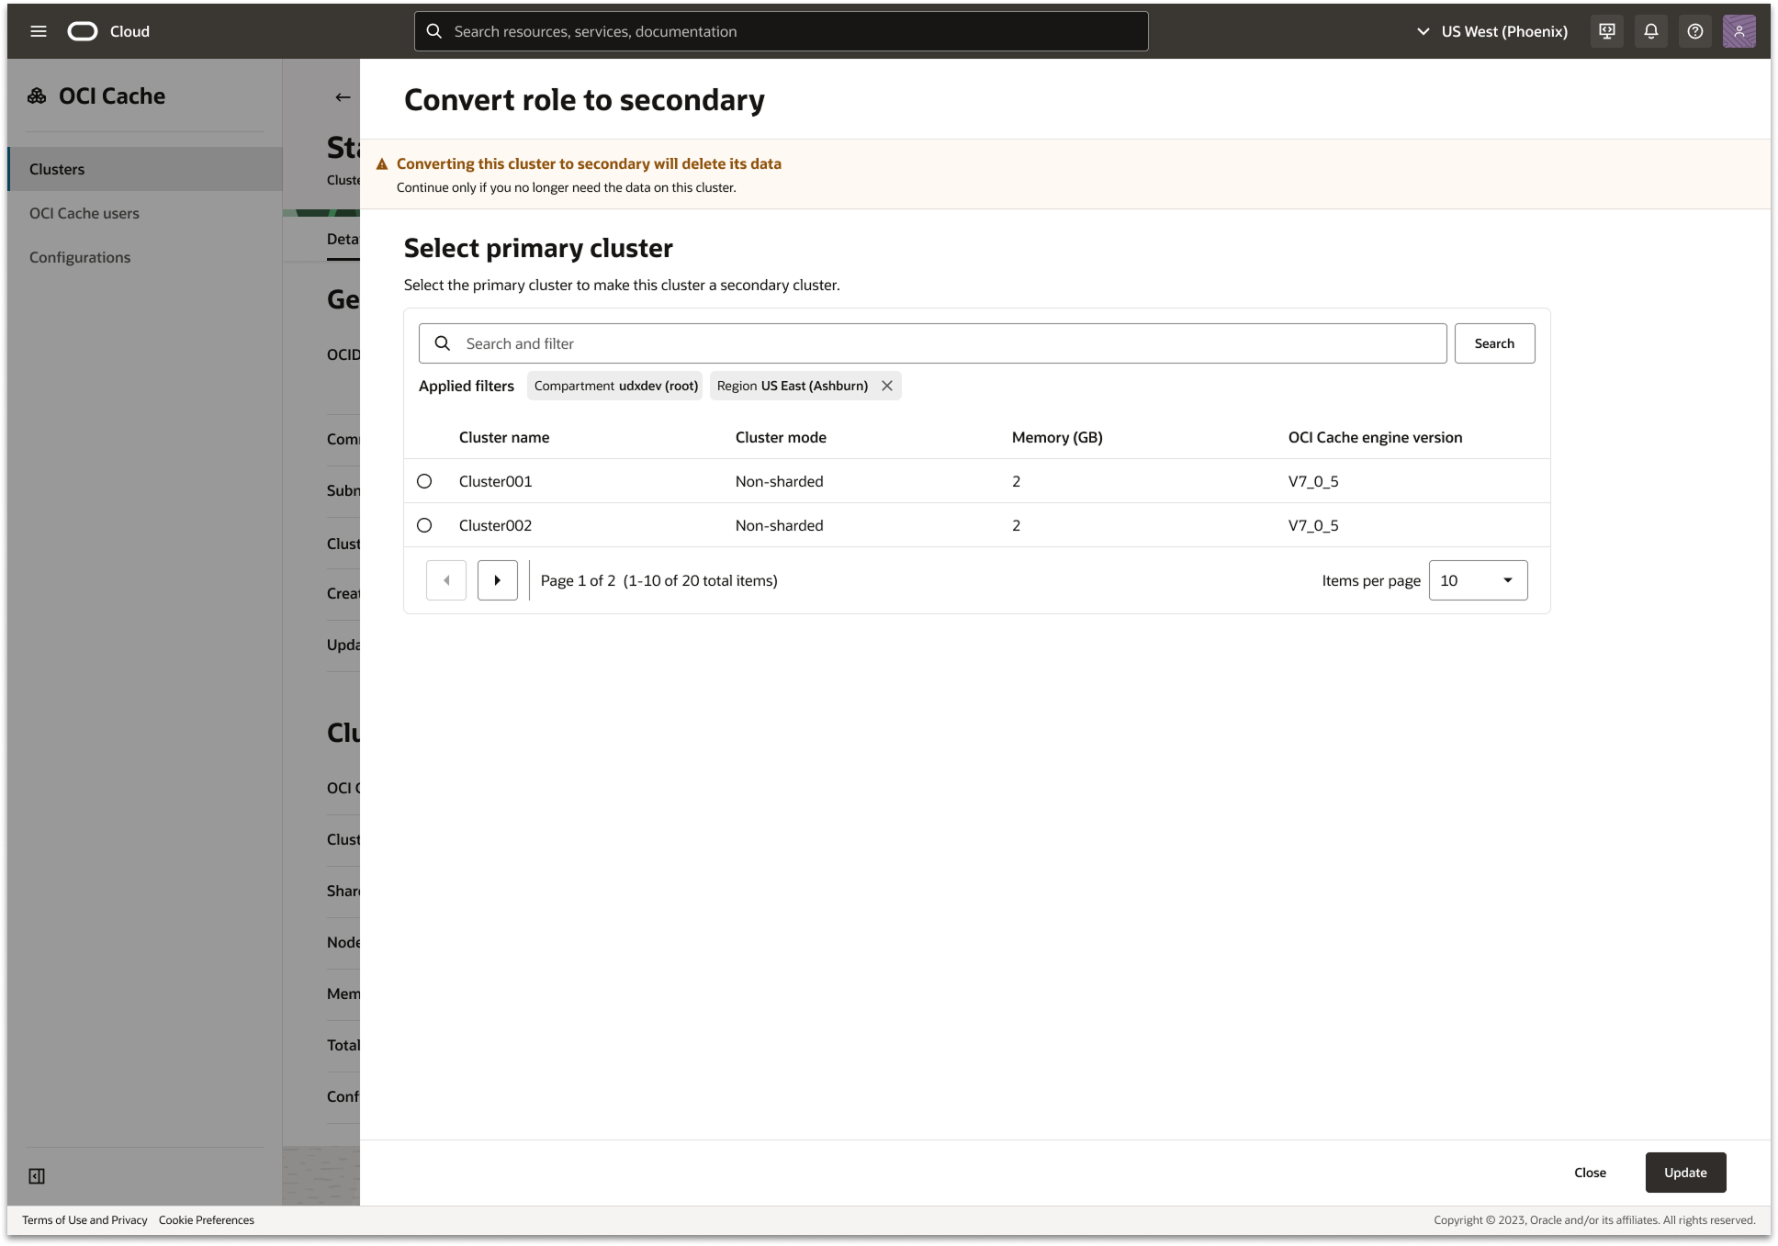Screen dimensions: 1778x1246
Task: Open OCI Cache users in sidebar
Action: pos(84,213)
